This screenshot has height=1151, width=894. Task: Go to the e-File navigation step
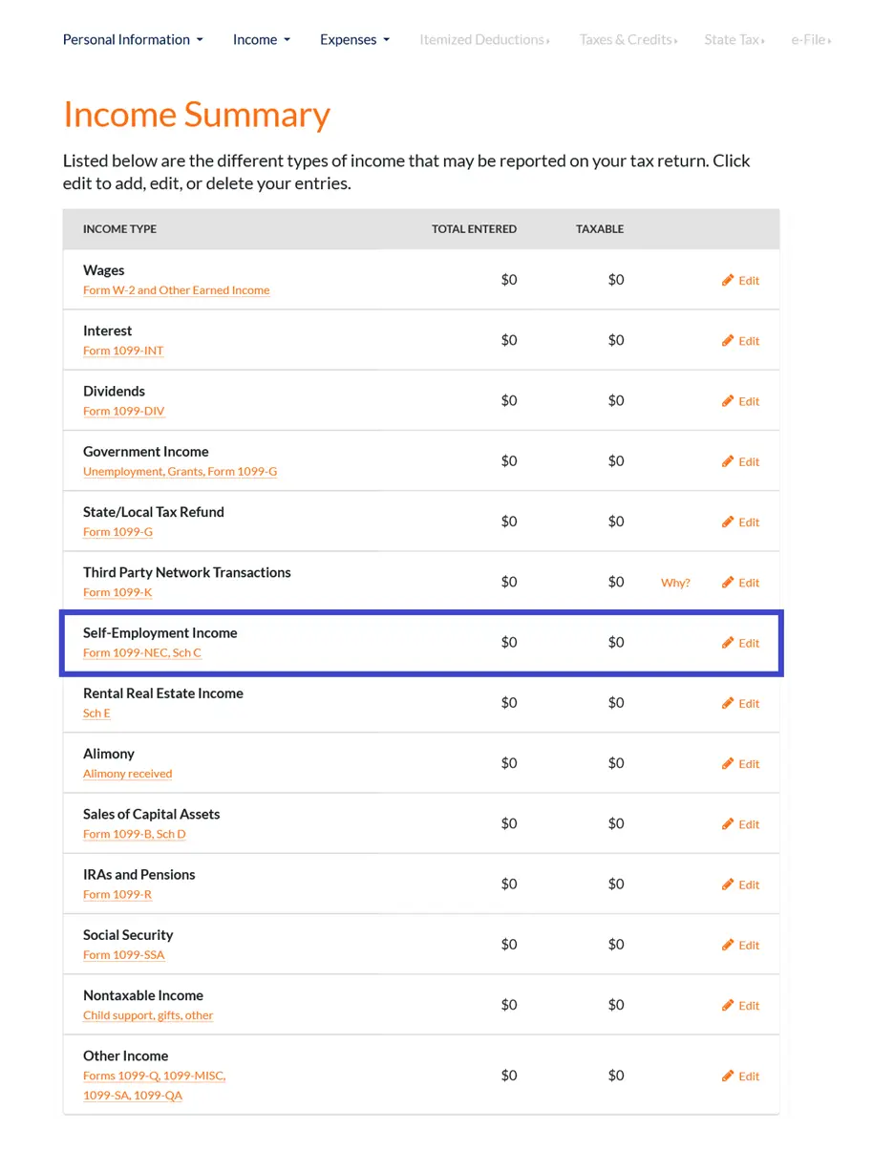point(811,40)
